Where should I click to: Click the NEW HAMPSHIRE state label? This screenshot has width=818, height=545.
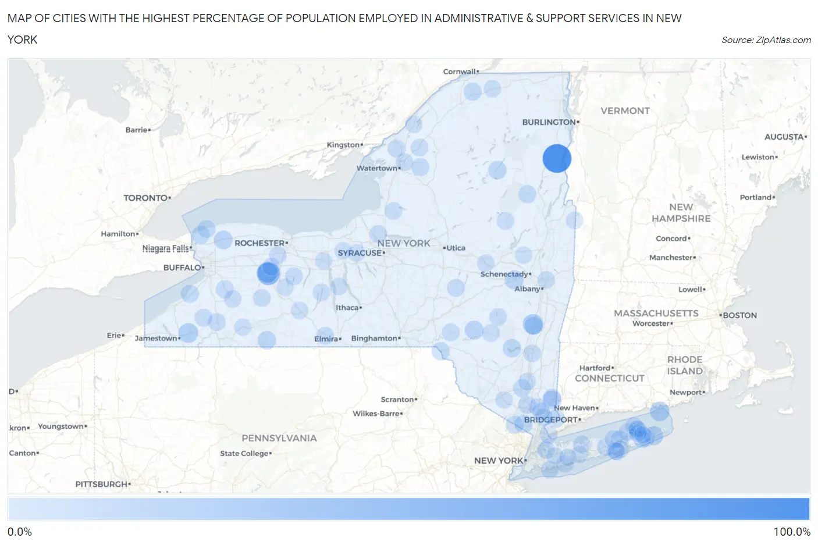pyautogui.click(x=681, y=213)
